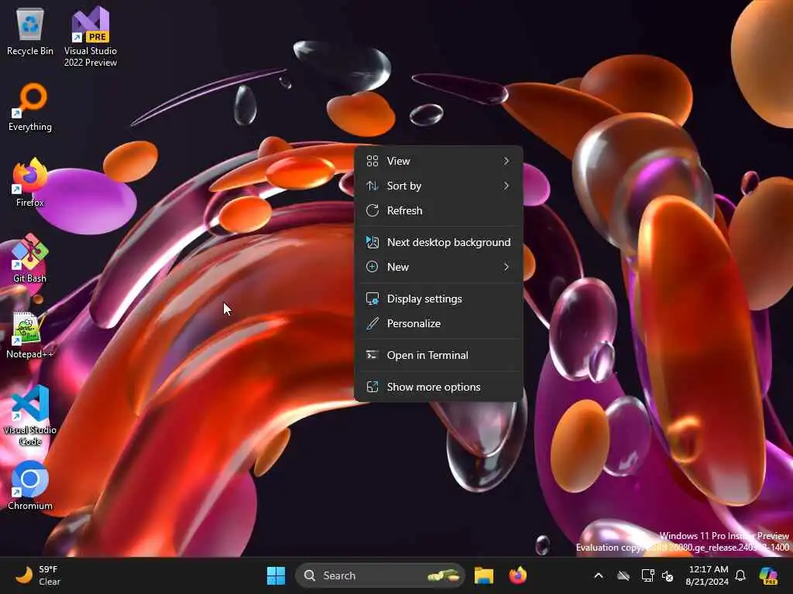Image resolution: width=793 pixels, height=594 pixels.
Task: Choose Next desktop background
Action: point(438,242)
